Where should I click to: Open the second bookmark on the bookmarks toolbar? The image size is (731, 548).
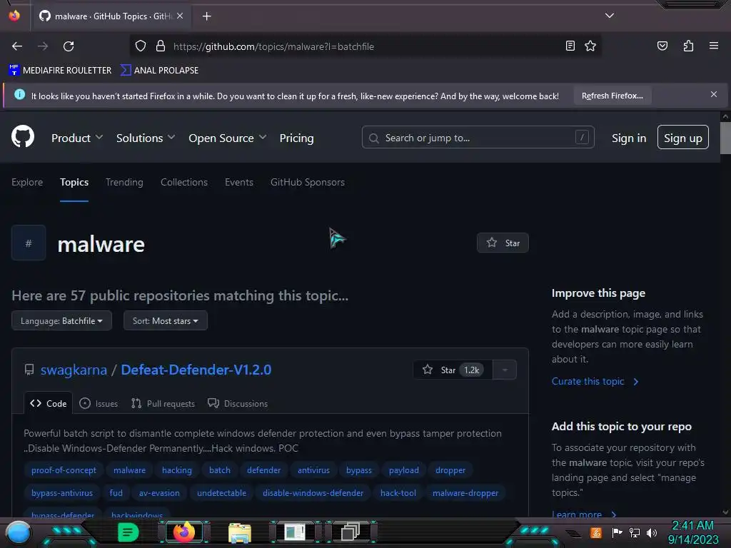(159, 71)
